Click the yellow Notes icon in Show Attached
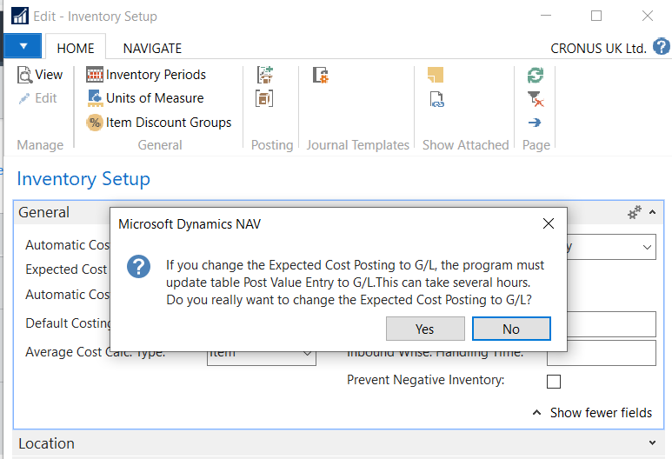 pos(436,76)
